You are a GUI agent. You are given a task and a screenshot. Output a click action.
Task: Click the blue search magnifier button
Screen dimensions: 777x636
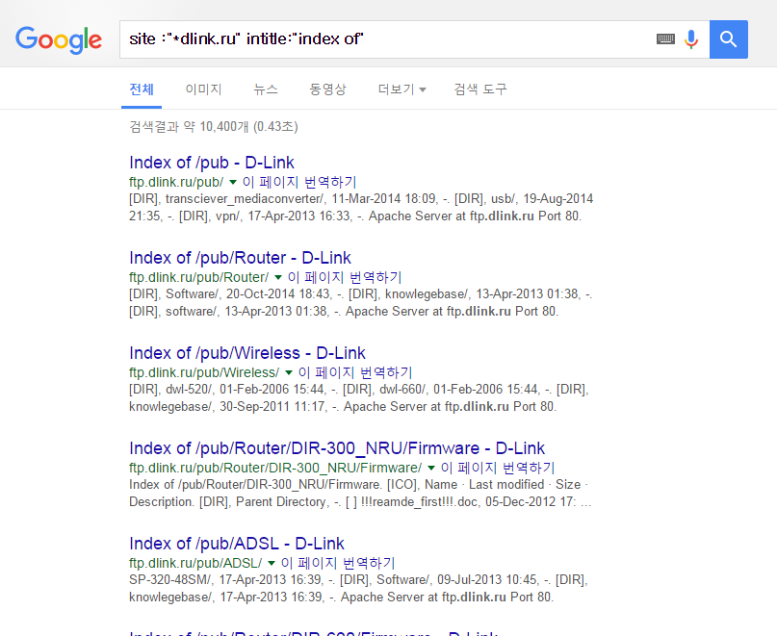pos(729,39)
